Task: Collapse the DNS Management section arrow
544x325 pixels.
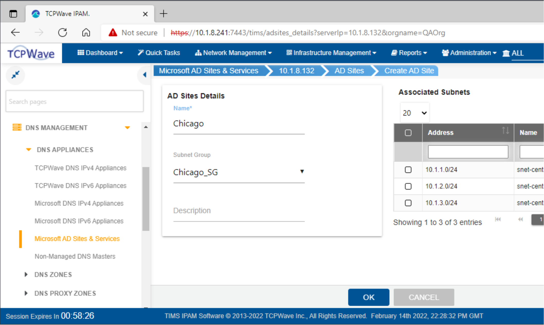Action: pos(127,128)
